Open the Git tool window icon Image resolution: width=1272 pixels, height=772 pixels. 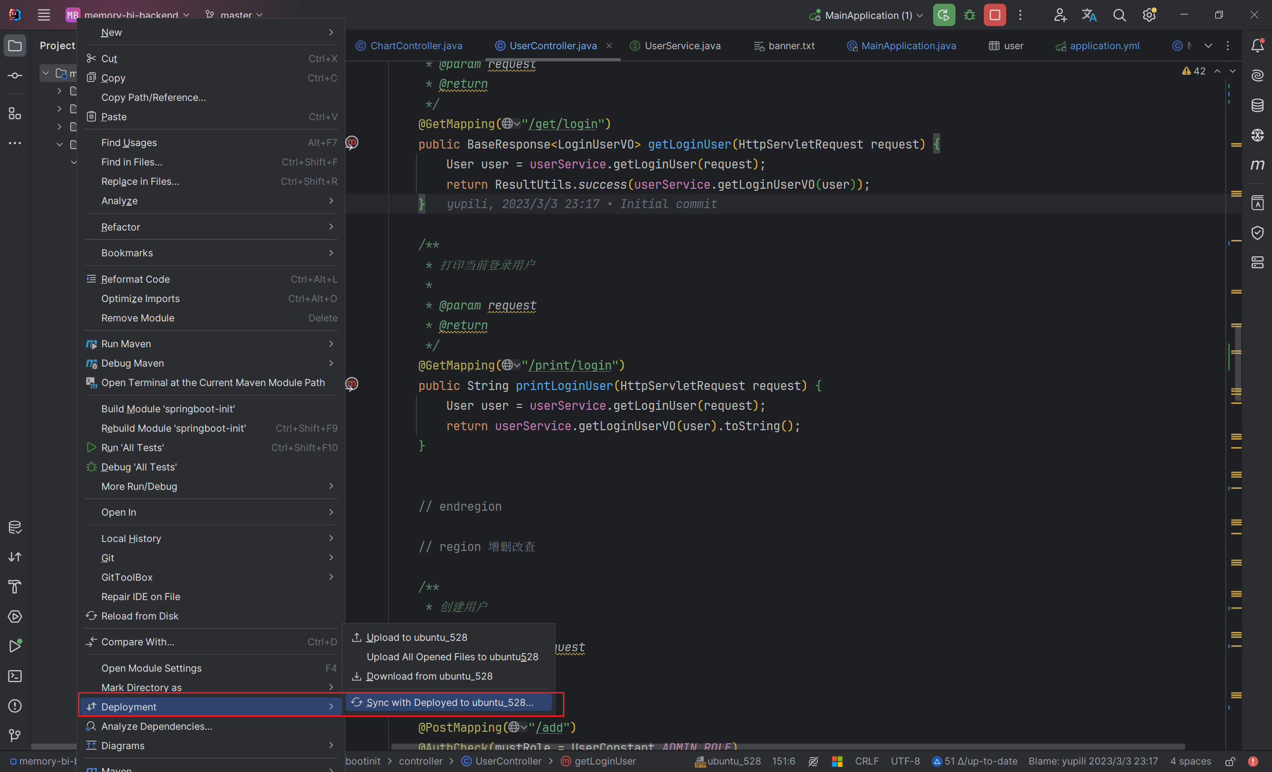pyautogui.click(x=15, y=735)
